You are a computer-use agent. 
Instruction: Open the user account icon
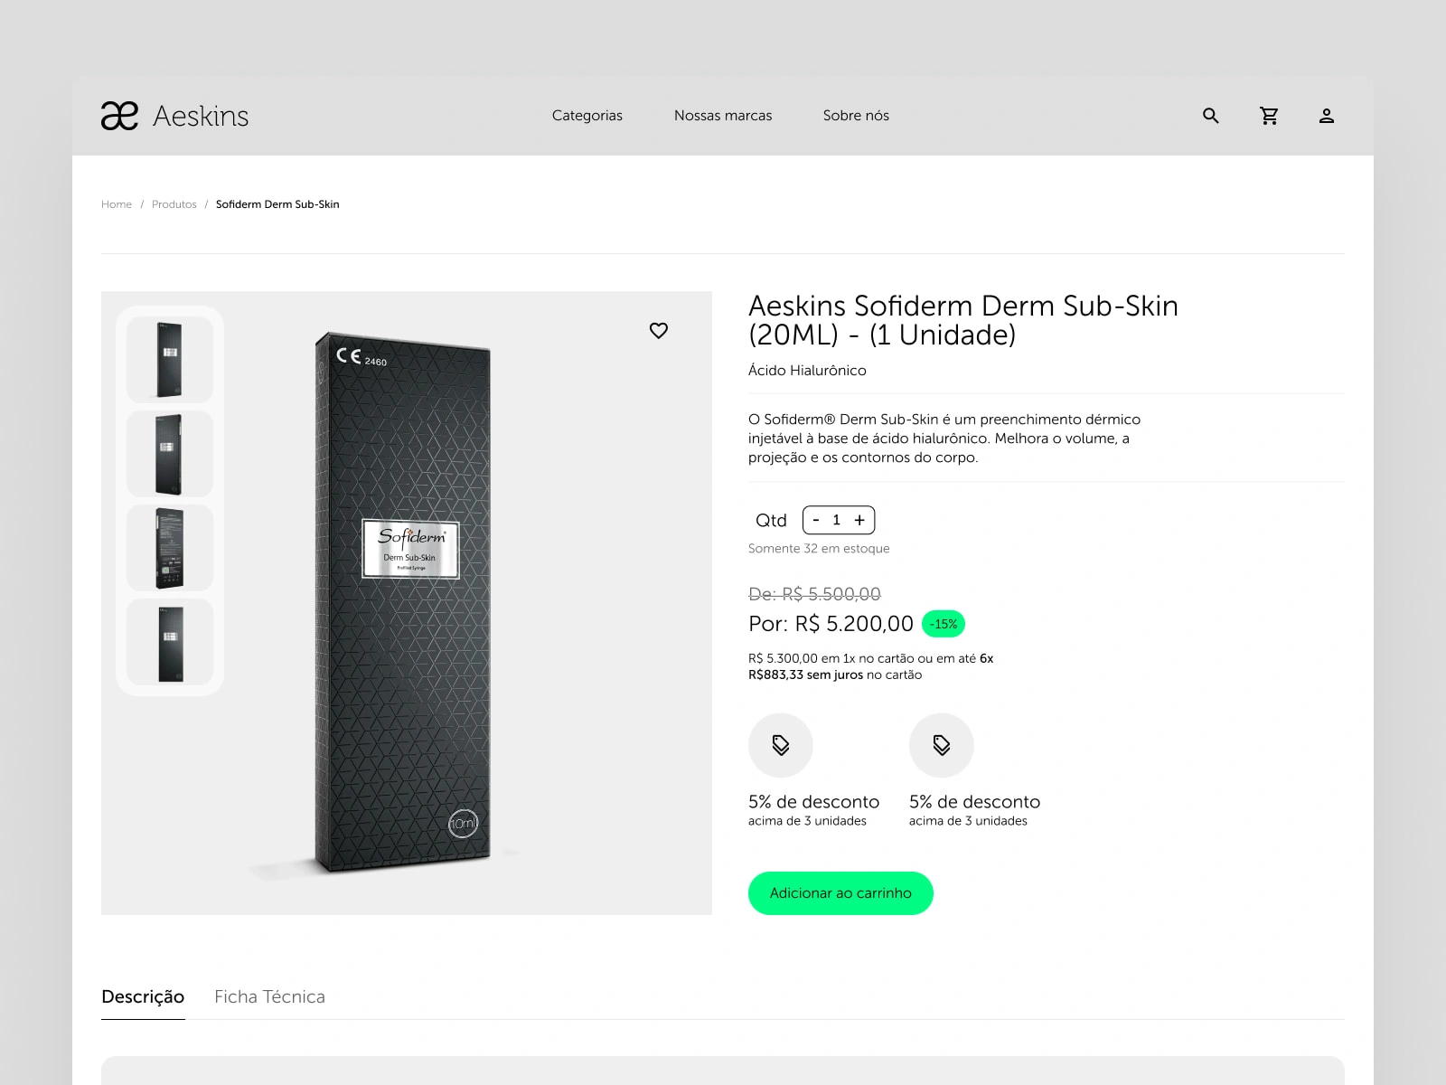[x=1327, y=116]
